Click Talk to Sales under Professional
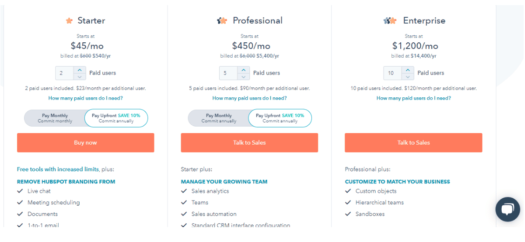Screen dimensions: 525x242 pyautogui.click(x=249, y=143)
